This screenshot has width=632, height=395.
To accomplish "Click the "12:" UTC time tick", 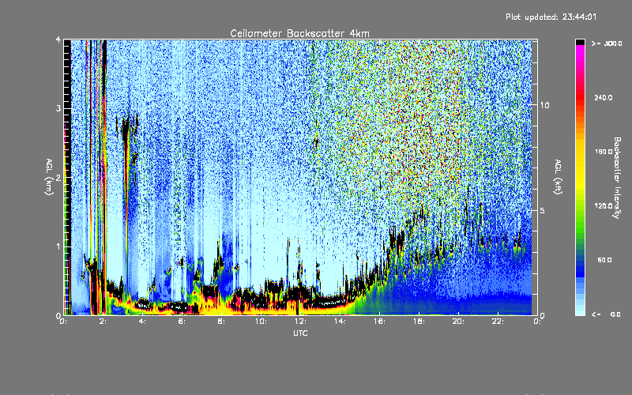I will pyautogui.click(x=301, y=322).
